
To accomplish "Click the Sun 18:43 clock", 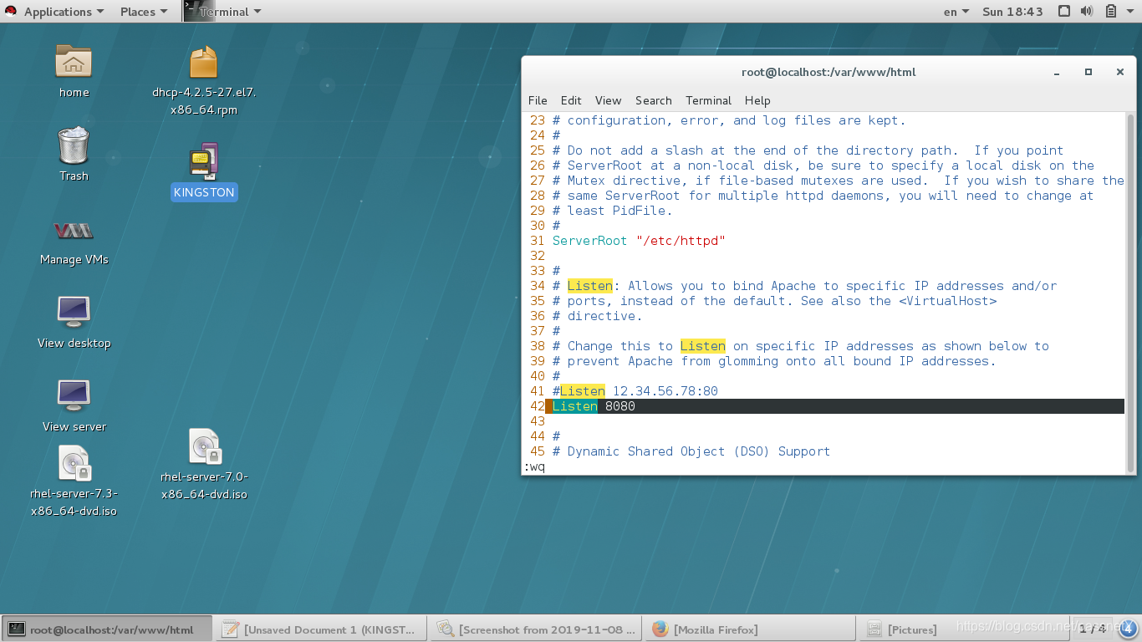I will click(1012, 12).
